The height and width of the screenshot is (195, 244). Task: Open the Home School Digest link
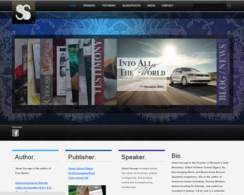pyautogui.click(x=81, y=169)
